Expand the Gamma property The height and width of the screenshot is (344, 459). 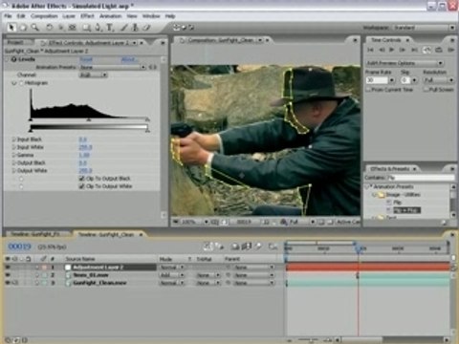tap(13, 155)
